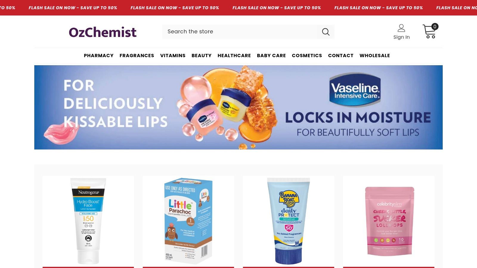Open the Fragrances menu
477x268 pixels.
137,56
